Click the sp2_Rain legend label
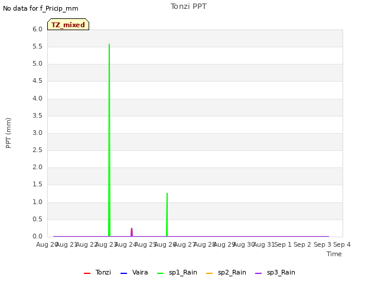This screenshot has height=284, width=378. pos(232,272)
